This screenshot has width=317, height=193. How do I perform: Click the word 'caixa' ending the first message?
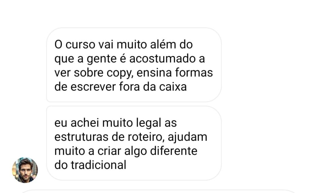(x=173, y=87)
